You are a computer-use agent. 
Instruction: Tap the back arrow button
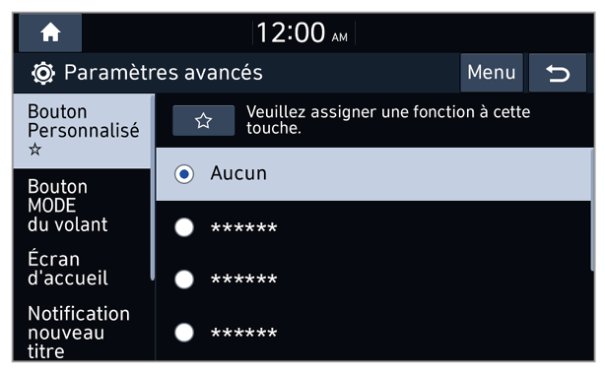coord(558,73)
